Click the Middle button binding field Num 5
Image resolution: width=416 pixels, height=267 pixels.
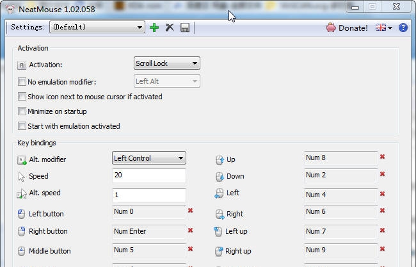point(149,250)
